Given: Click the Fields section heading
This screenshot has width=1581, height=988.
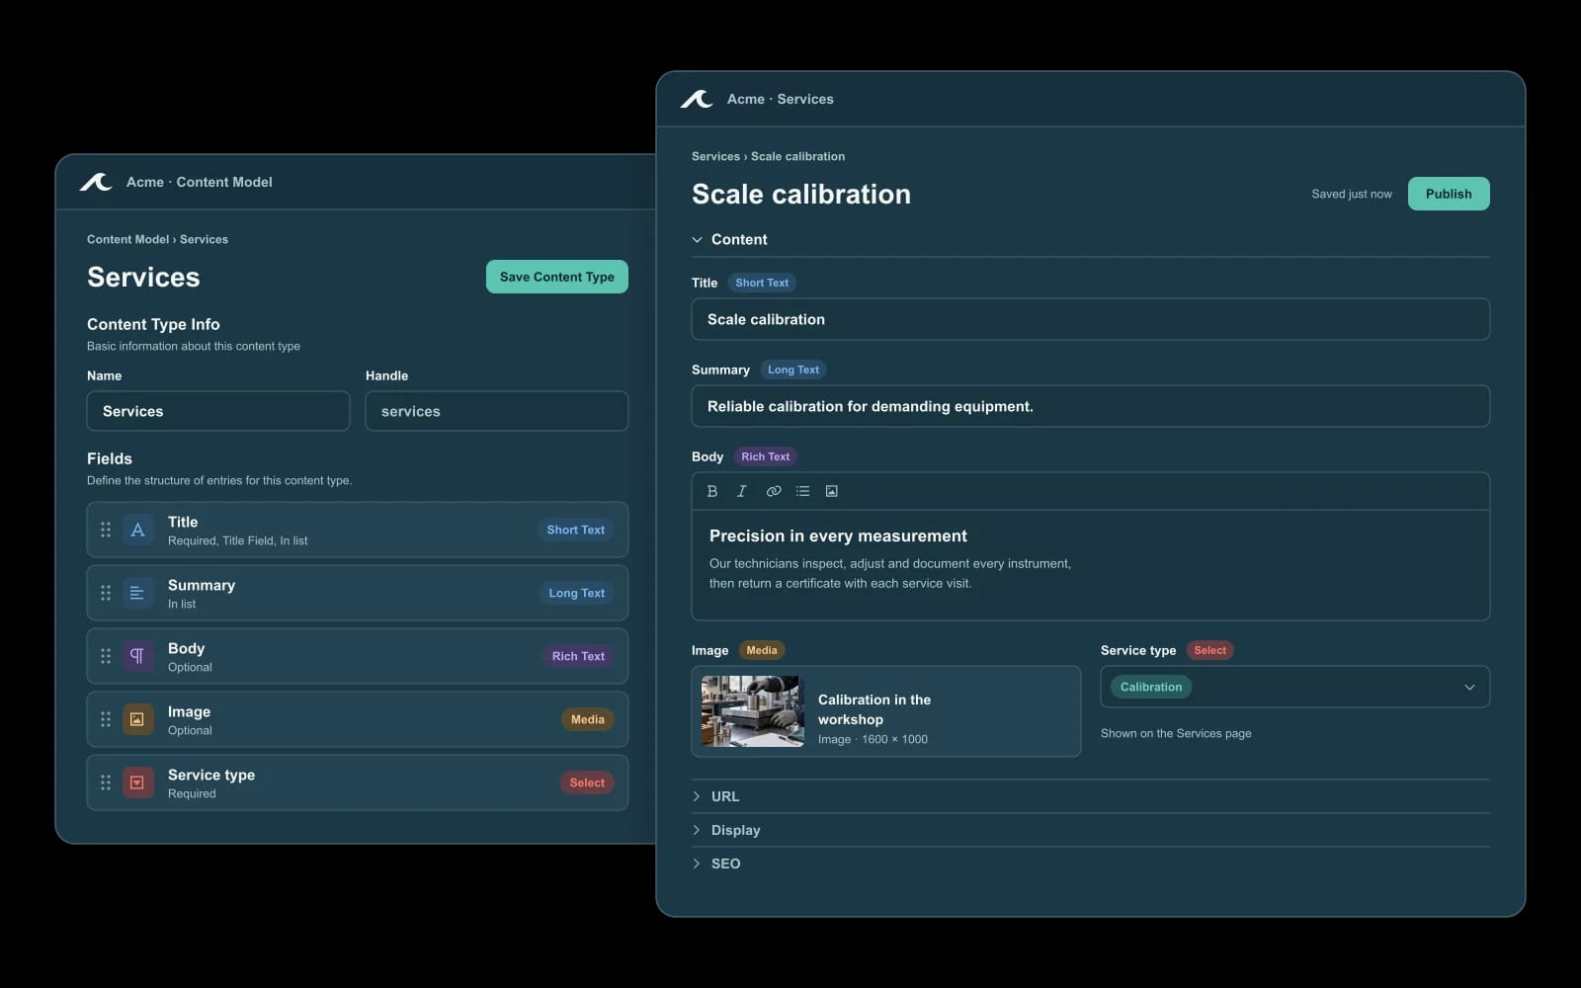Looking at the screenshot, I should pyautogui.click(x=110, y=458).
